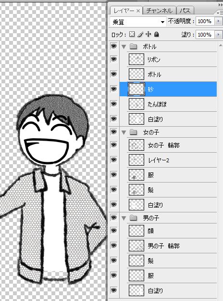This screenshot has width=223, height=301.
Task: Click the ボトル group folder icon
Action: tap(133, 46)
